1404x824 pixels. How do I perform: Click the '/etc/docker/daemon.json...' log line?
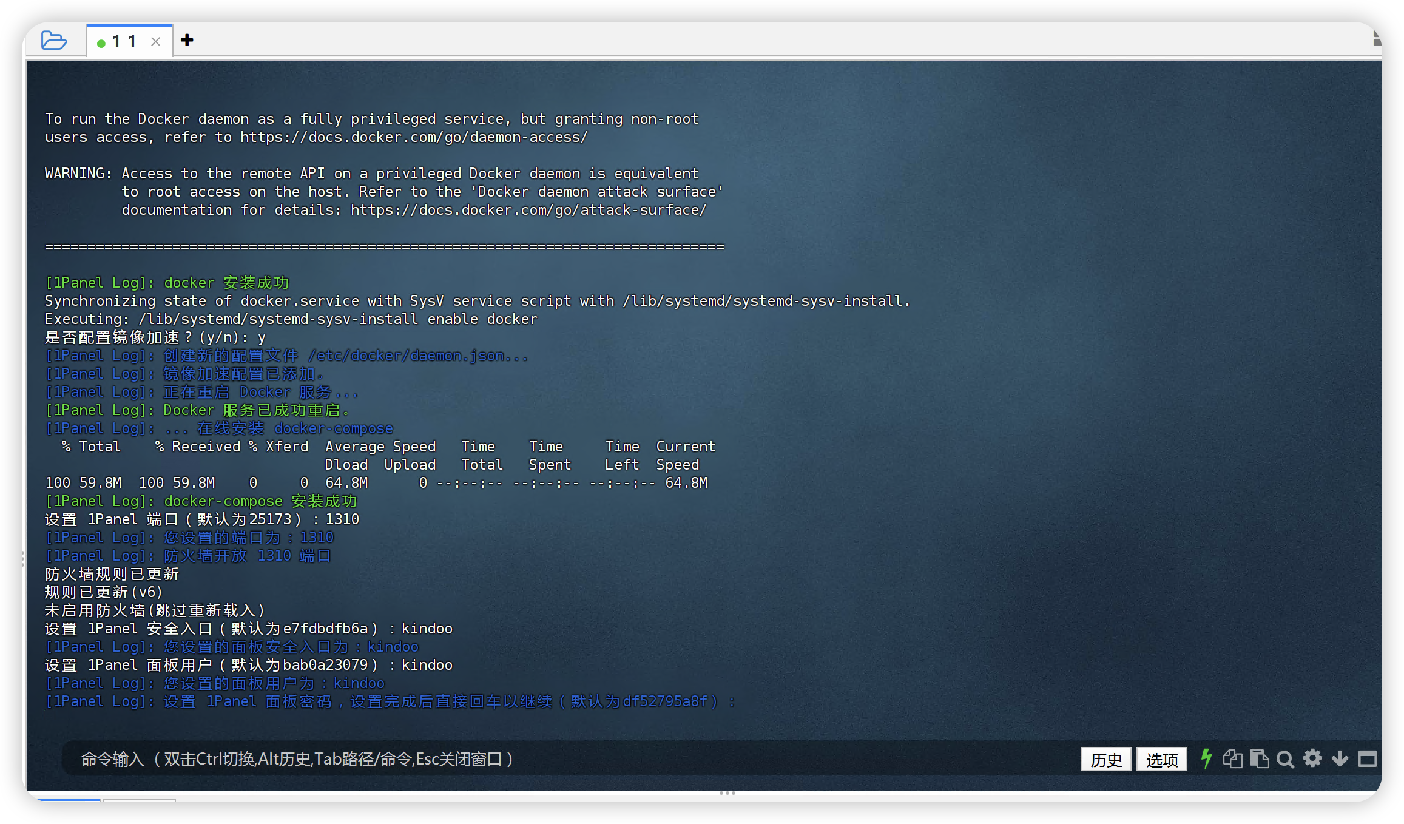coord(286,356)
